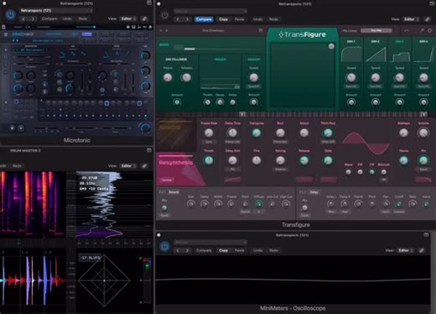Screen dimensions: 436x314
Task: Open the FX 1 Reverb effect selector
Action: pyautogui.click(x=174, y=192)
